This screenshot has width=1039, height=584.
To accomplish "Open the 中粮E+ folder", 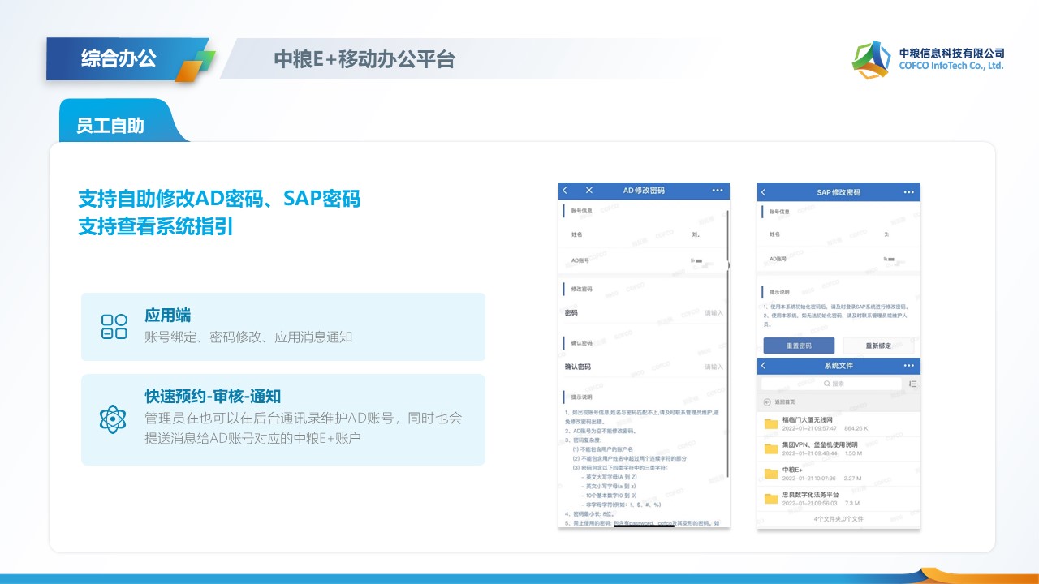I will pos(836,474).
